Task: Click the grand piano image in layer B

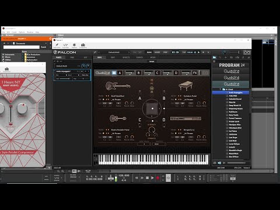Action: [185, 86]
